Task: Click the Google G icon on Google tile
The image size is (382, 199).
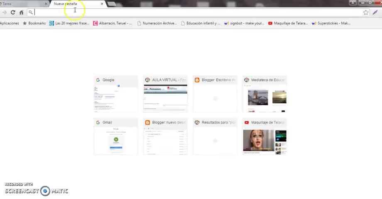Action: click(98, 80)
